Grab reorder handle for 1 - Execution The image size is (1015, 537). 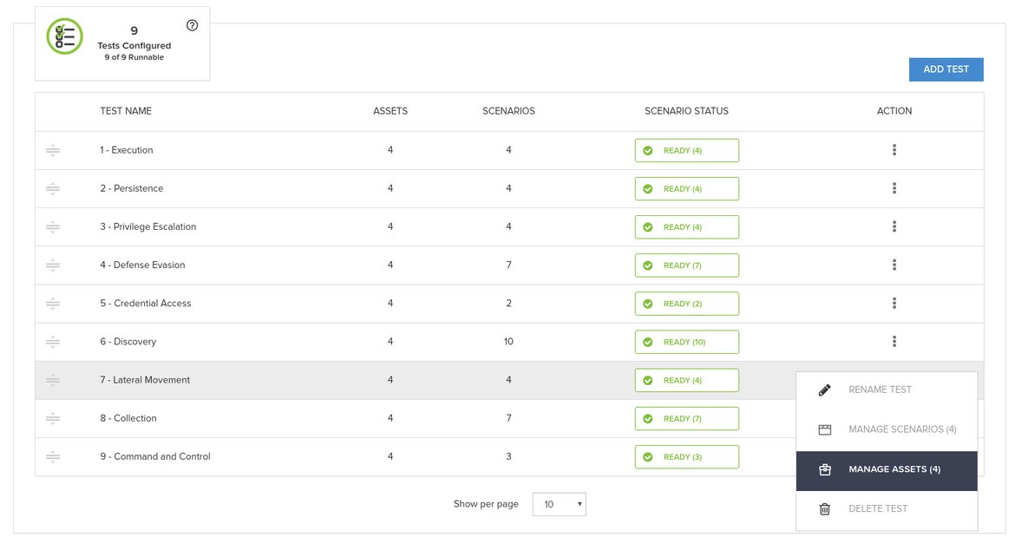tap(53, 151)
